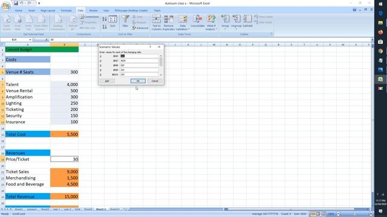Switch to the Page Layout tab
The image size is (387, 217).
tap(48, 11)
